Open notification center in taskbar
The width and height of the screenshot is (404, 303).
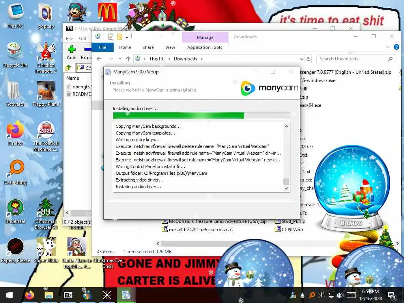tap(392, 296)
